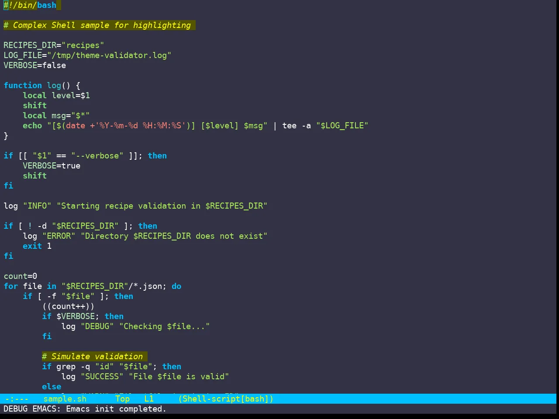Click the log "ERROR" "Directory ... does not exist" line
Screen dimensions: 559x419
(145, 236)
